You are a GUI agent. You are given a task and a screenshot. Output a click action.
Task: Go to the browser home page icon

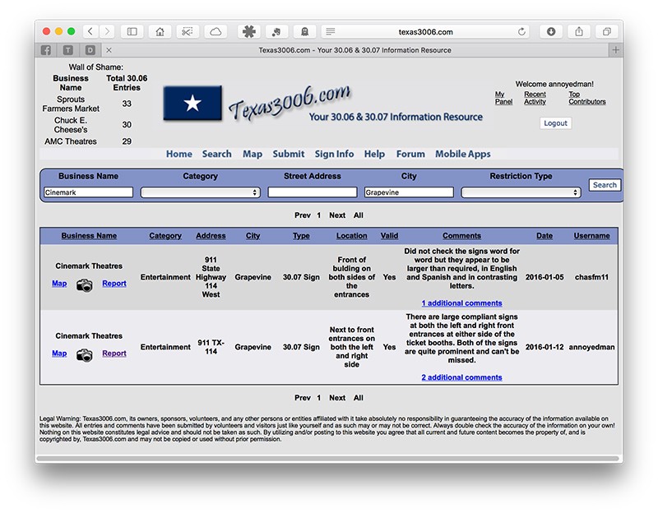click(160, 32)
